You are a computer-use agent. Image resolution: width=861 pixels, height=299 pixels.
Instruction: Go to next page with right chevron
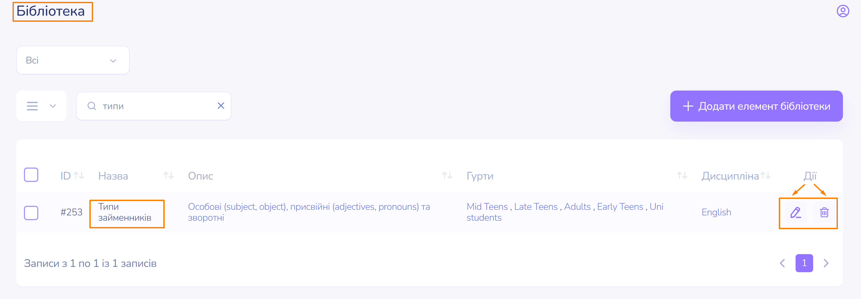pos(826,263)
